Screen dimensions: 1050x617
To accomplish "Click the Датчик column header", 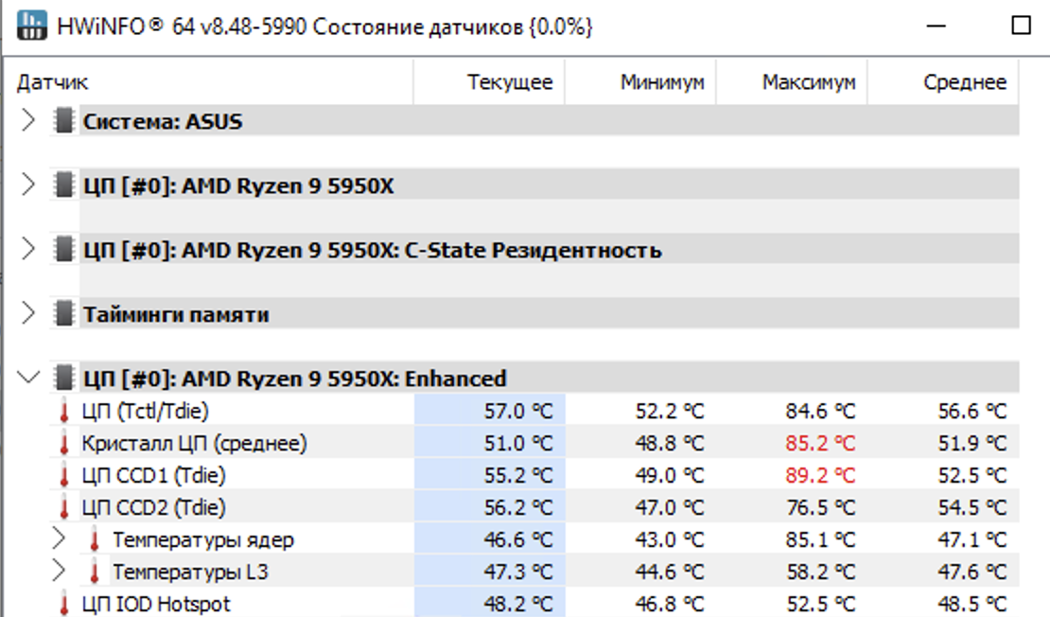I will coord(209,81).
